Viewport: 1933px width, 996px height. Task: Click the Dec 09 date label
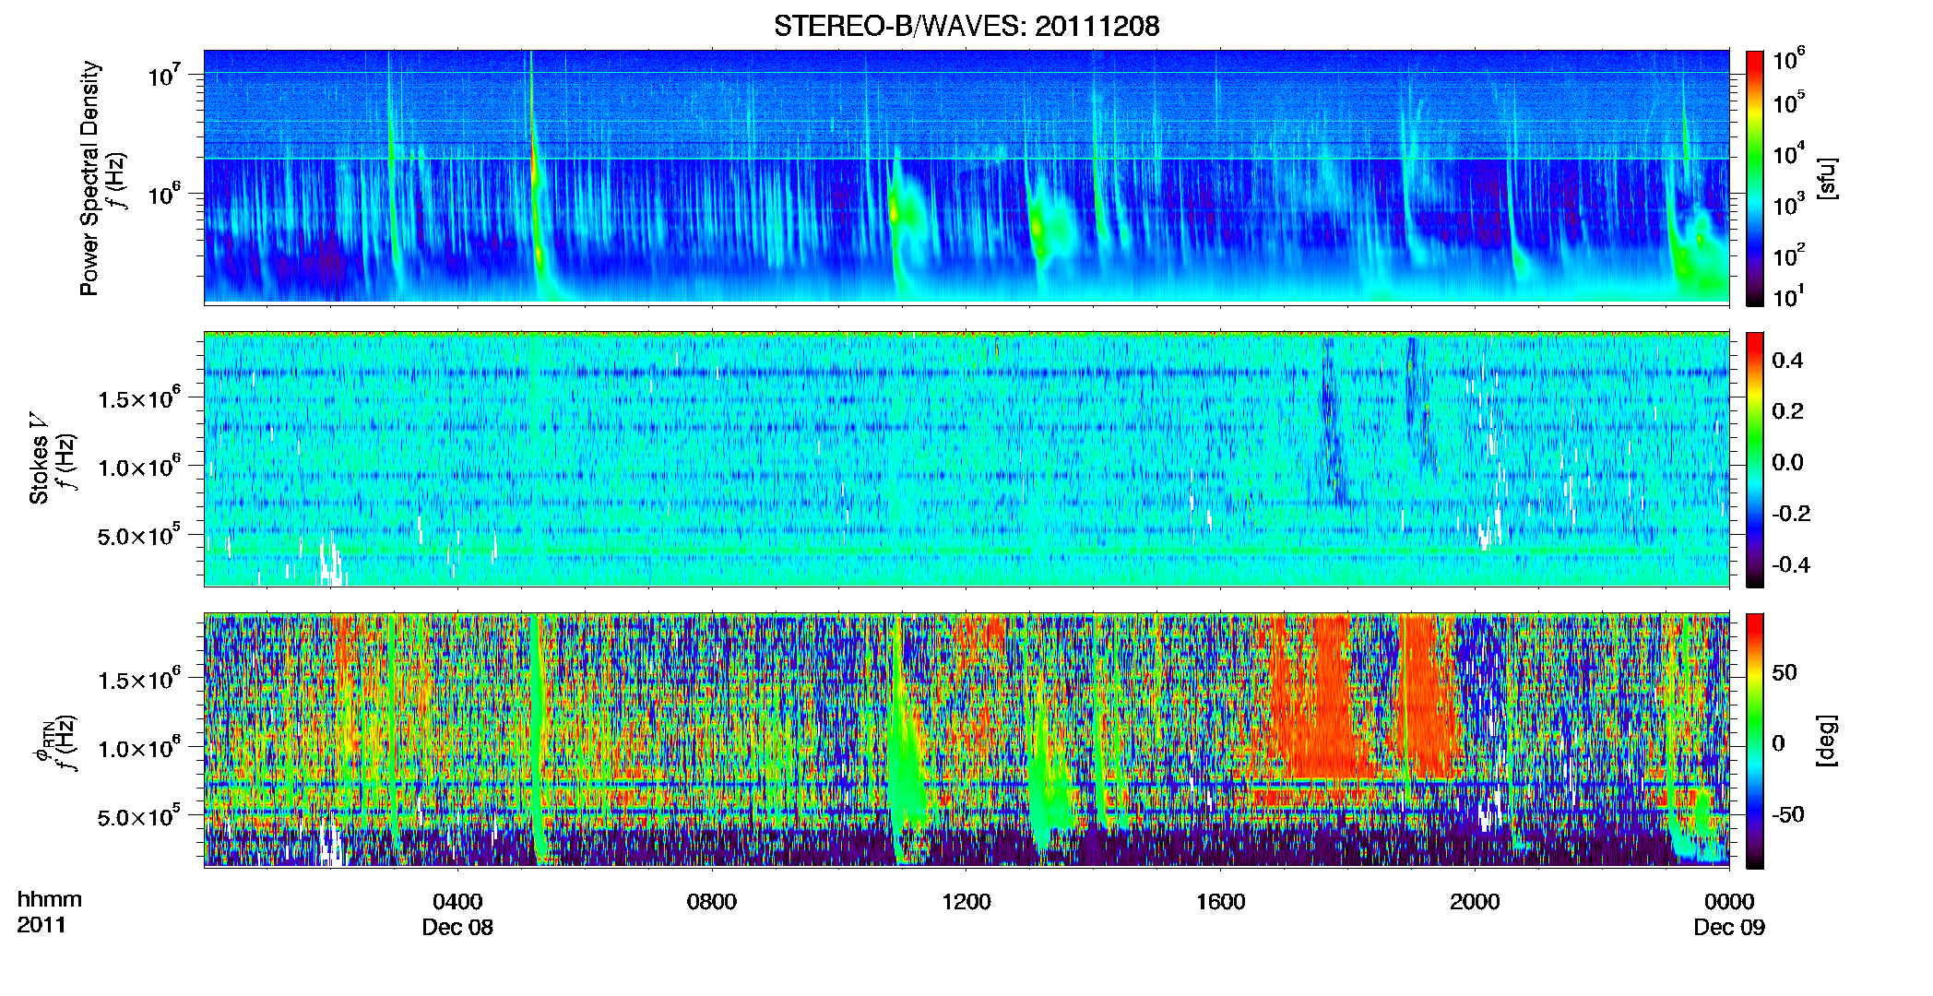pos(1729,927)
